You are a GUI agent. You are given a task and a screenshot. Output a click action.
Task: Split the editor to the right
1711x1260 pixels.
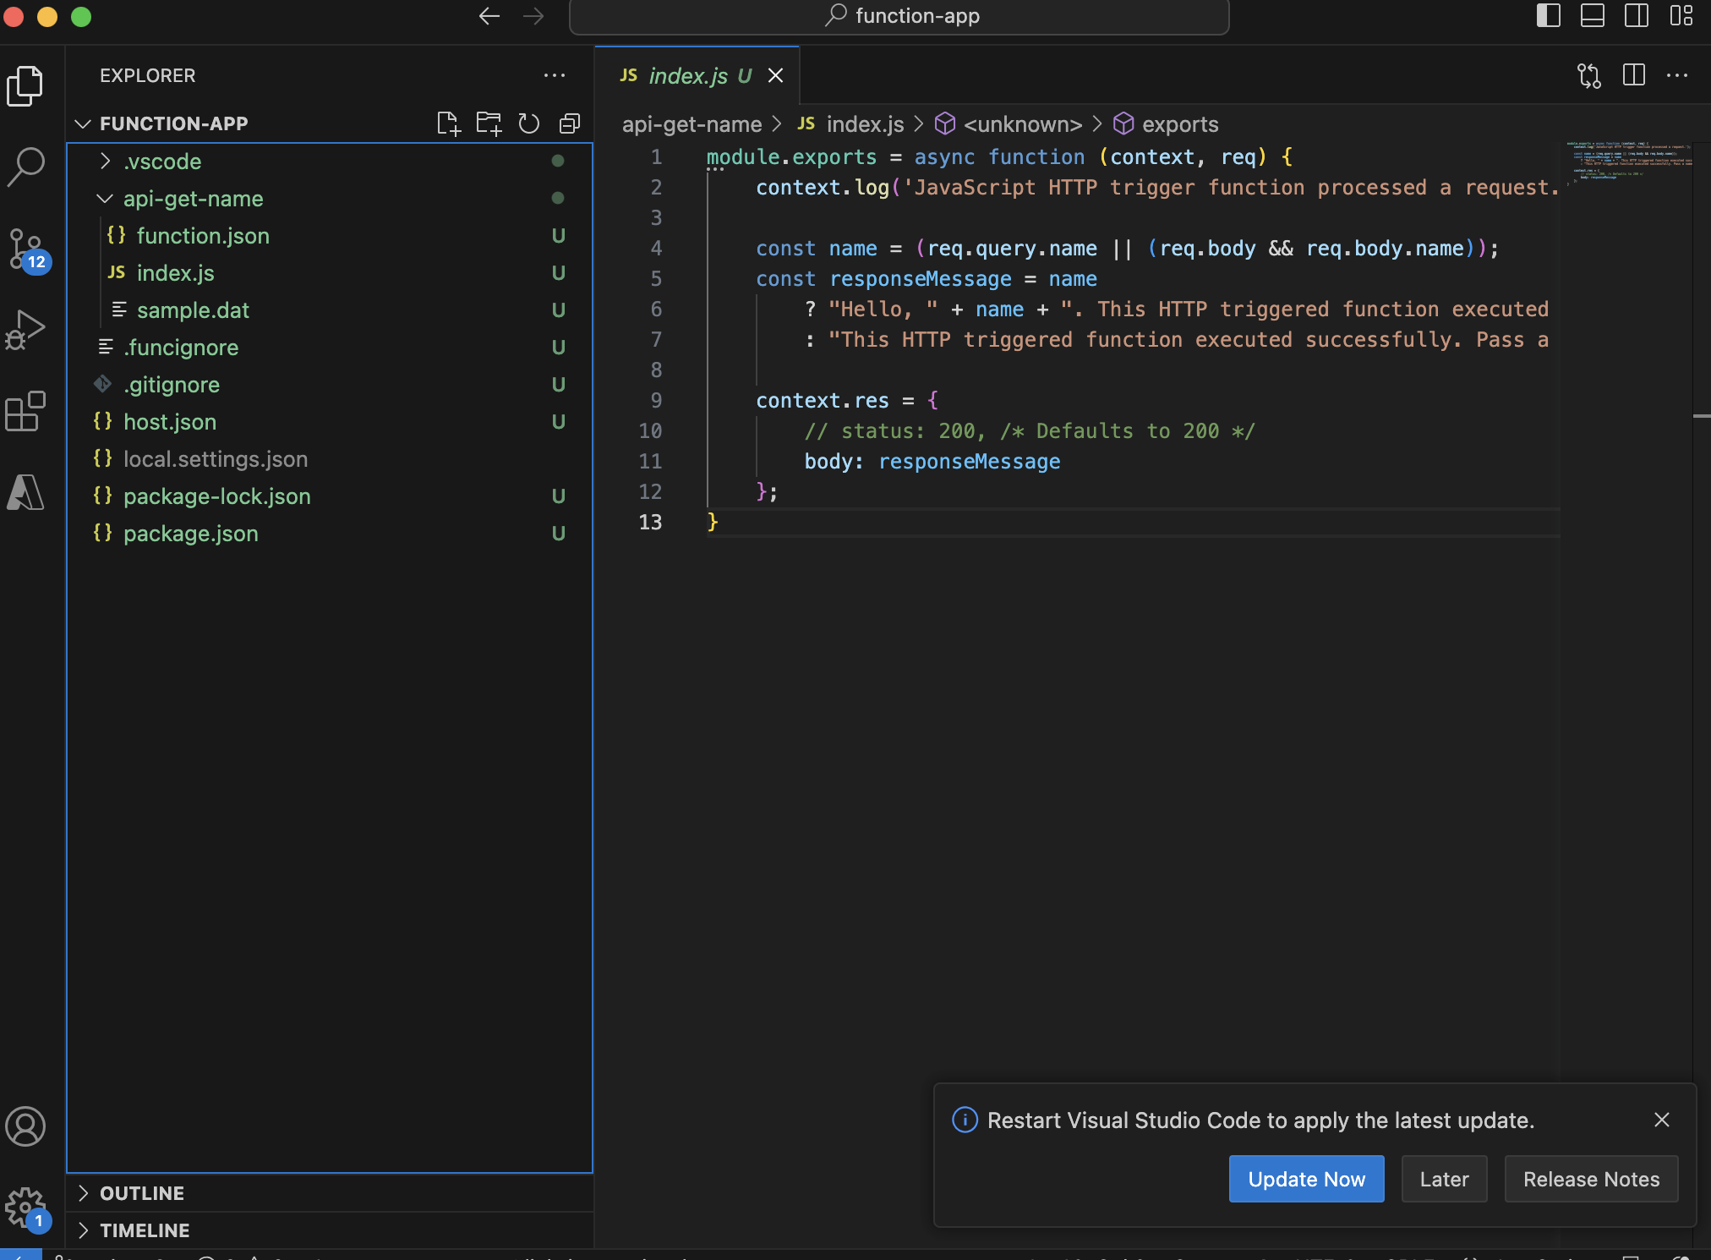[1633, 75]
